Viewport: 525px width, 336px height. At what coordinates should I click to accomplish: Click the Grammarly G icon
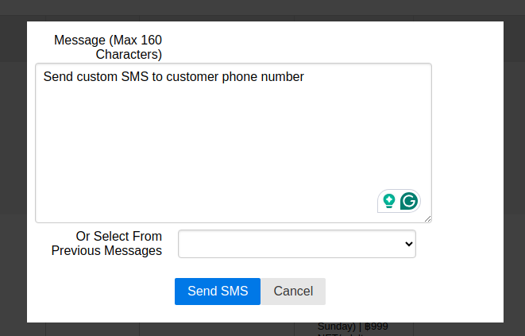coord(409,201)
